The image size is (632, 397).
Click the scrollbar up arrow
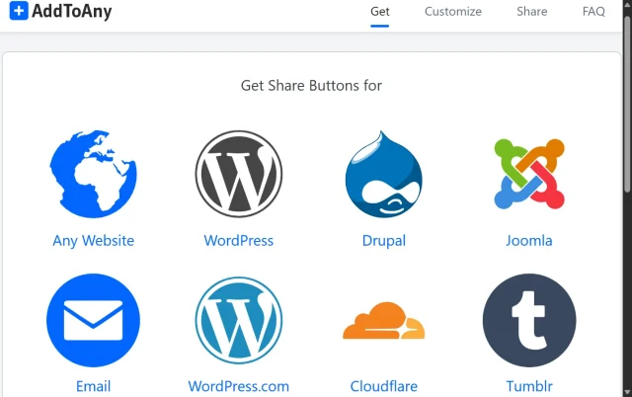[x=627, y=5]
